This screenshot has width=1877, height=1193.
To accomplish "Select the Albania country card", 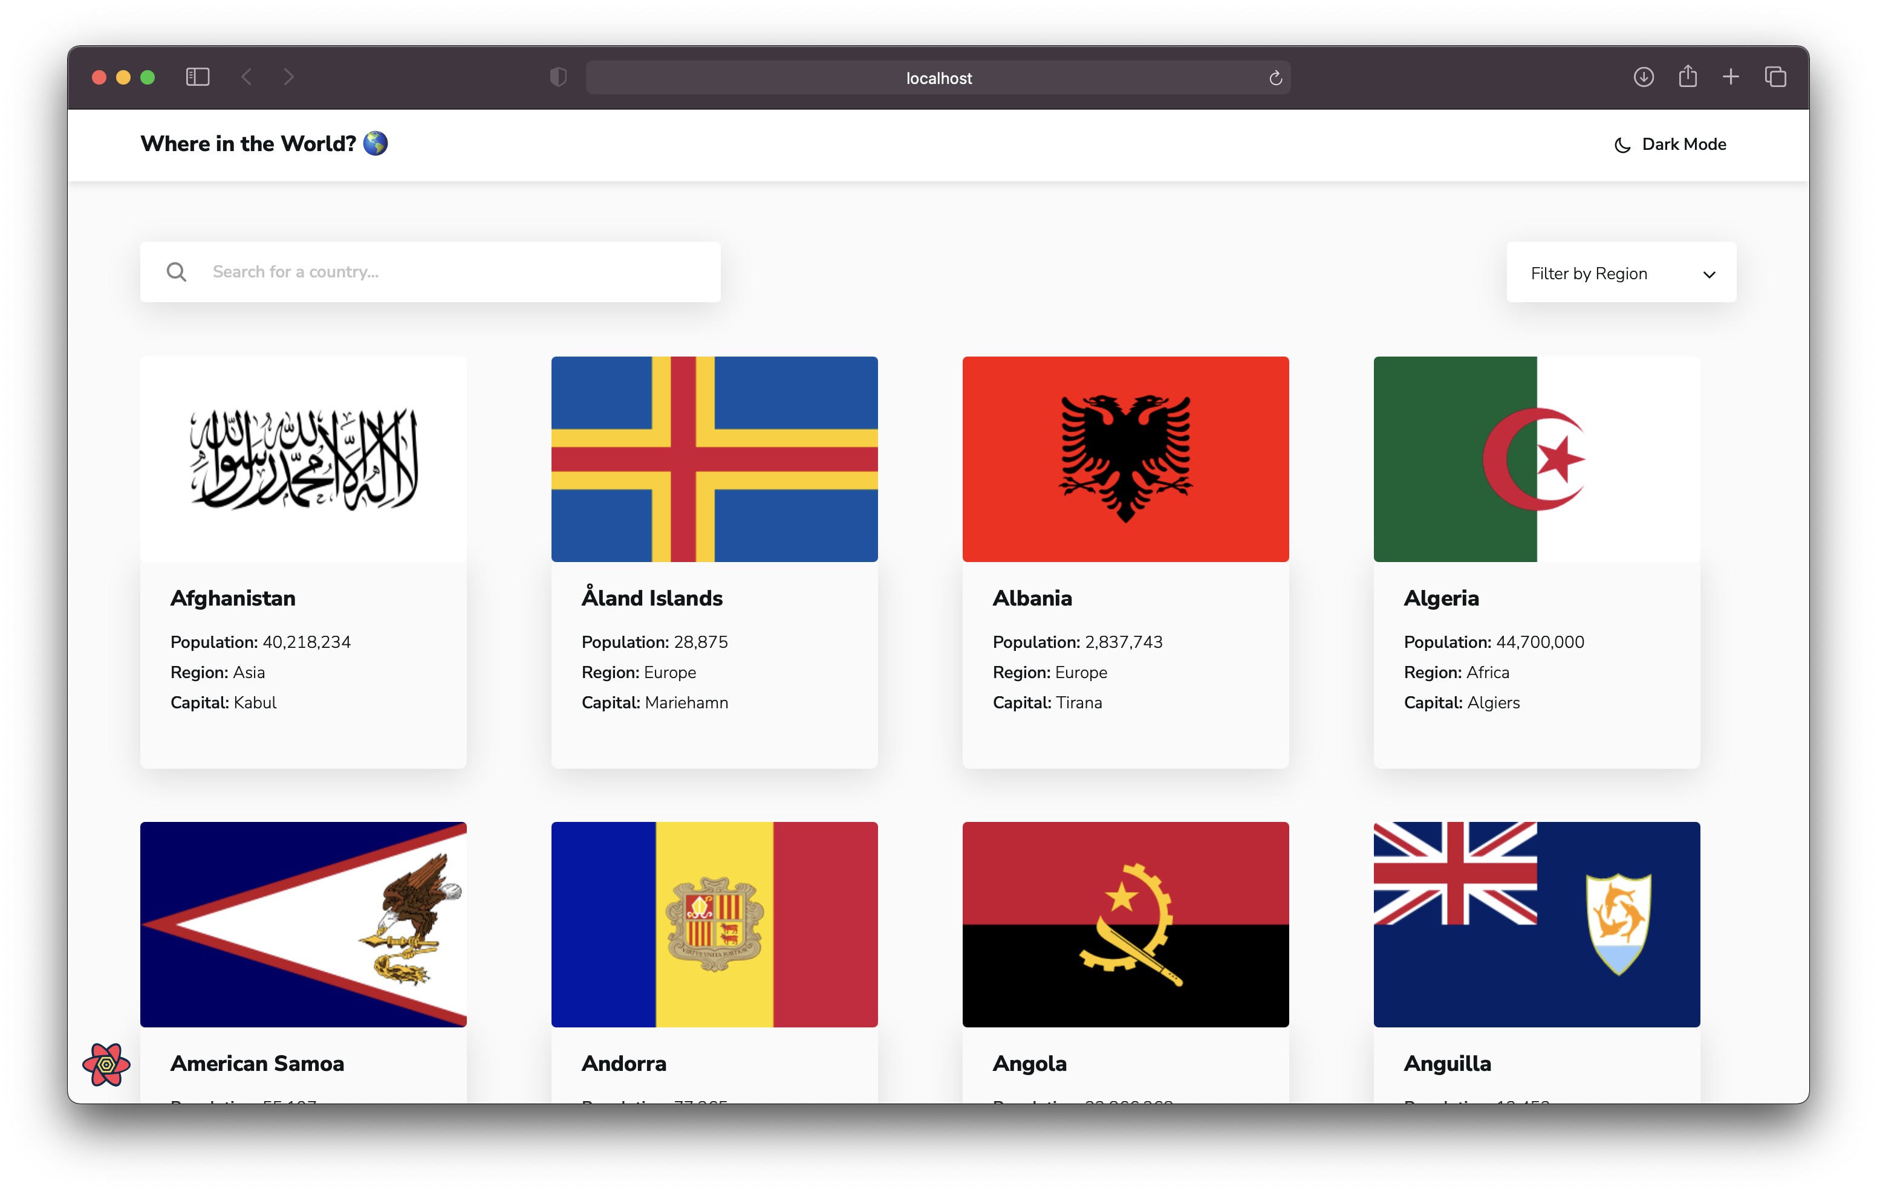I will point(1125,561).
